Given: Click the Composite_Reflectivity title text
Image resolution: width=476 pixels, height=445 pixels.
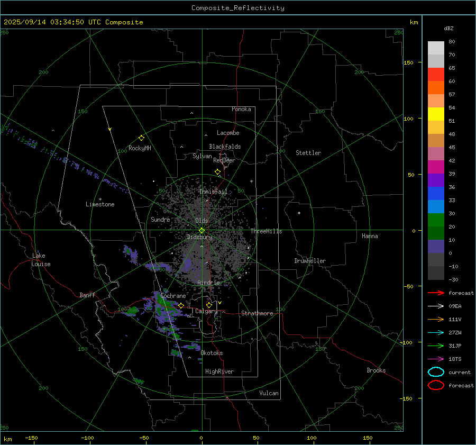Looking at the screenshot, I should click(x=238, y=8).
